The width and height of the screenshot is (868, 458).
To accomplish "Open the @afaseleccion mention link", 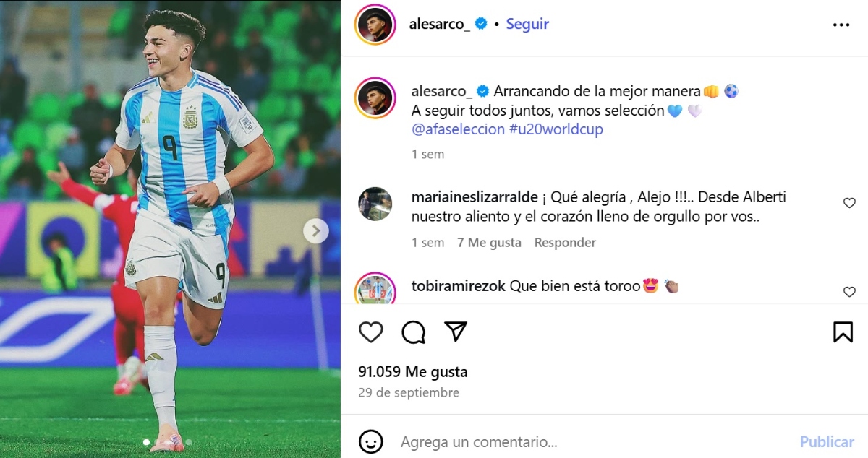I will 458,129.
